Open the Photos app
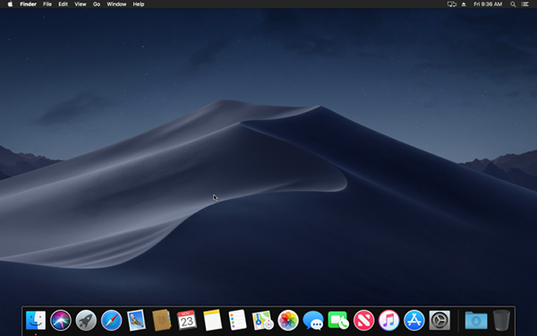Screen dimensions: 537x336 (x=288, y=320)
